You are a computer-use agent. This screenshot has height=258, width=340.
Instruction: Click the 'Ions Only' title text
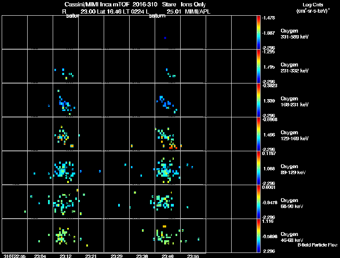(x=193, y=4)
